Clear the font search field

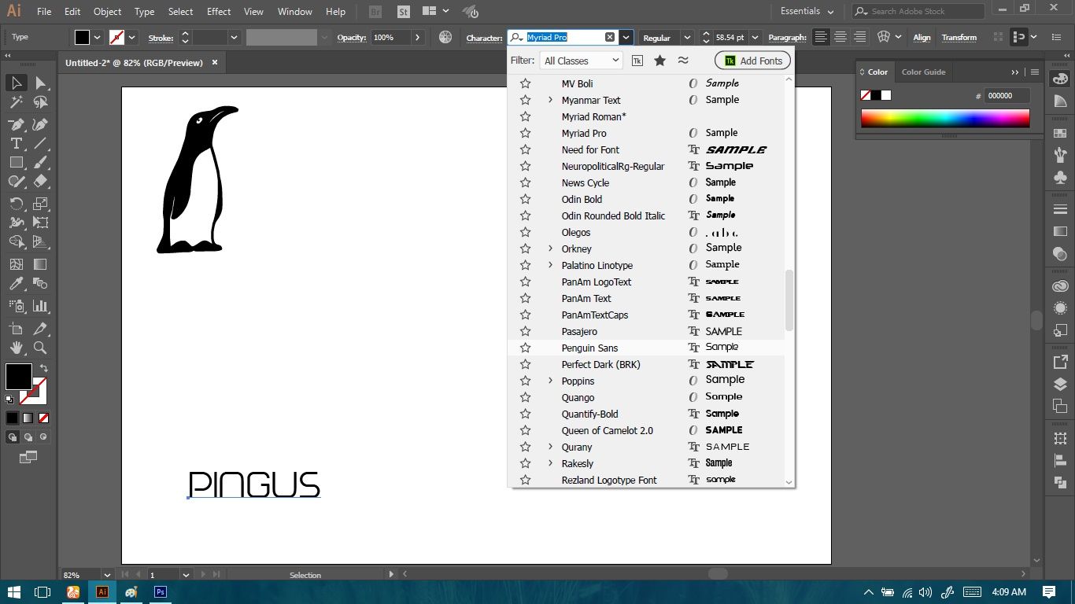610,37
